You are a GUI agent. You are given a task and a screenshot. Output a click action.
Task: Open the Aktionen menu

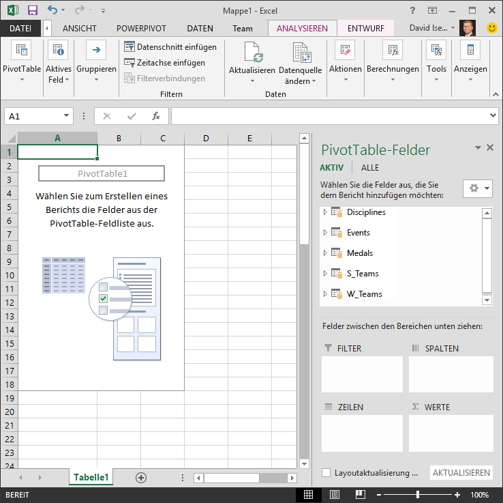345,61
